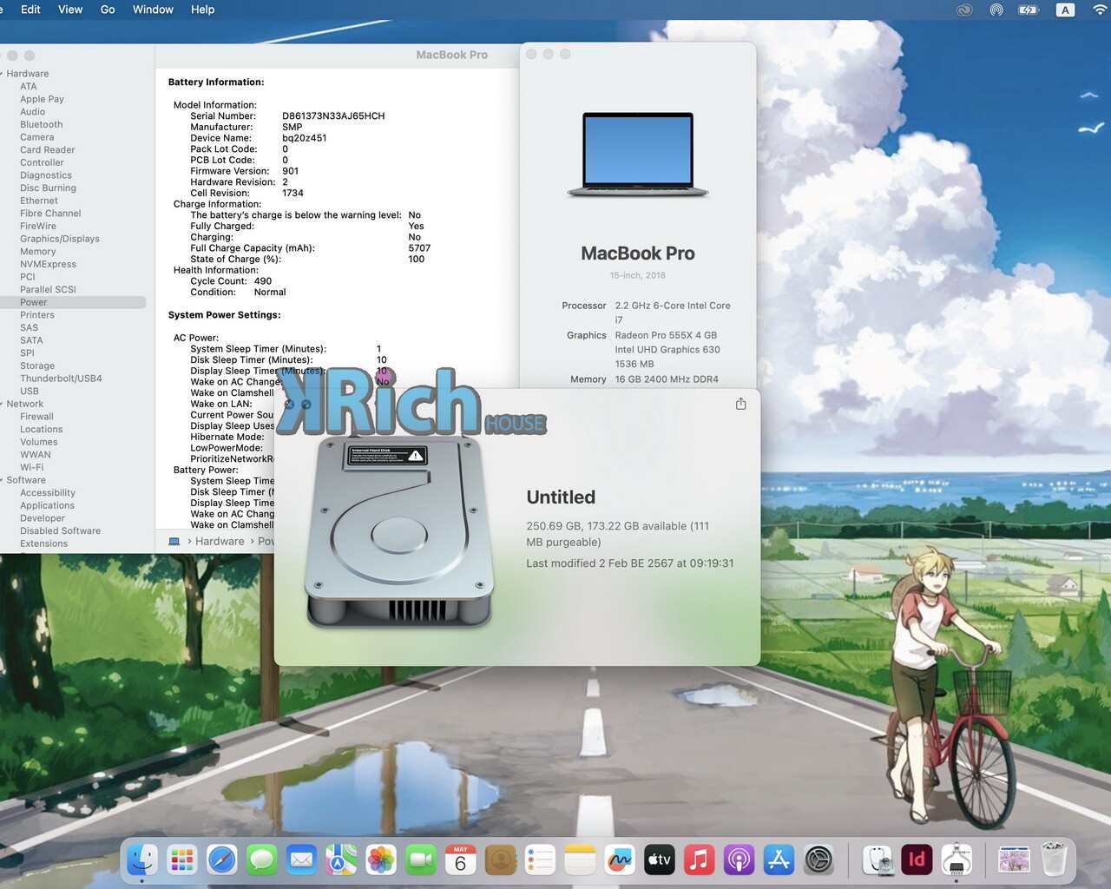This screenshot has height=889, width=1111.
Task: Click serial number D861373N33AJ65HCH
Action: tap(333, 116)
